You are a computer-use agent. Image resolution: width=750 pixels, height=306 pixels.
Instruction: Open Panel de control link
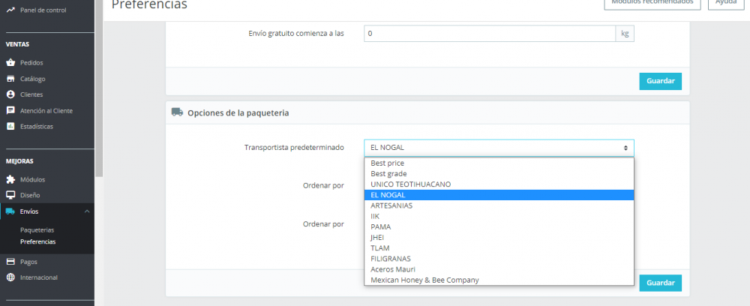pyautogui.click(x=43, y=10)
